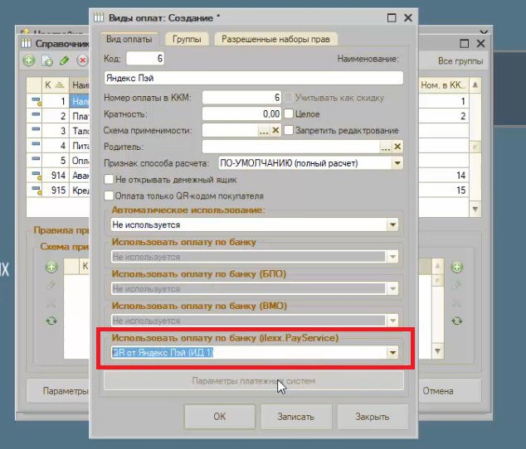The width and height of the screenshot is (526, 449).
Task: Click the green add icon in Справочник toolbar
Action: tap(29, 60)
